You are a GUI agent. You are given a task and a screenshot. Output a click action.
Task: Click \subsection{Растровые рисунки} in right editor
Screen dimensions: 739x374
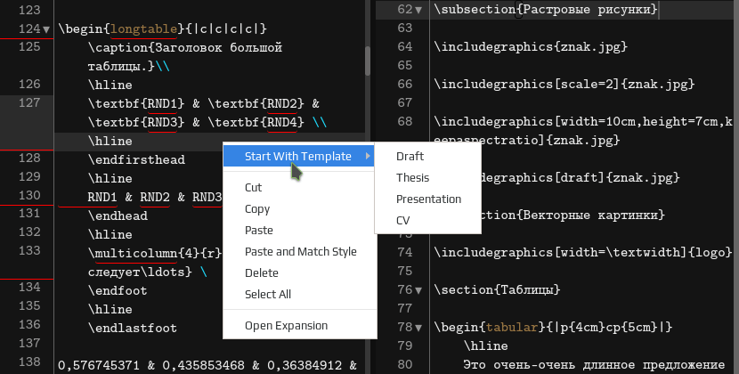[546, 10]
